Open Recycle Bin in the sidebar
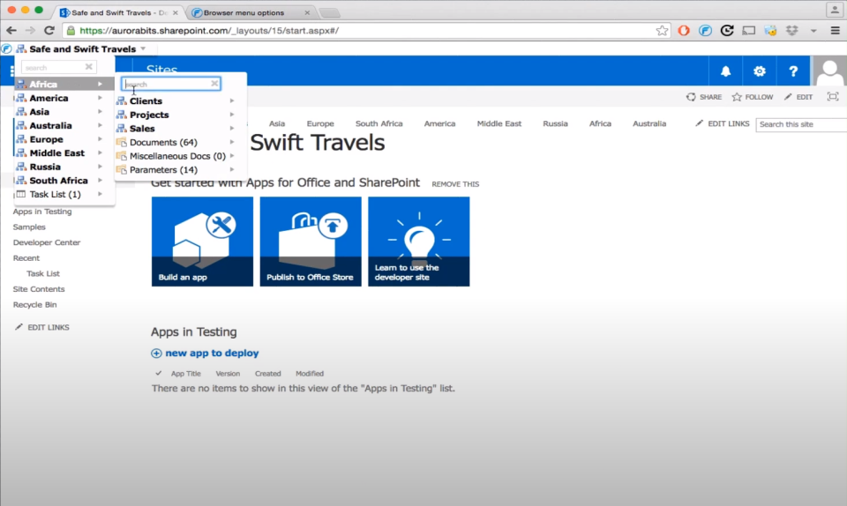This screenshot has width=847, height=506. [x=34, y=305]
